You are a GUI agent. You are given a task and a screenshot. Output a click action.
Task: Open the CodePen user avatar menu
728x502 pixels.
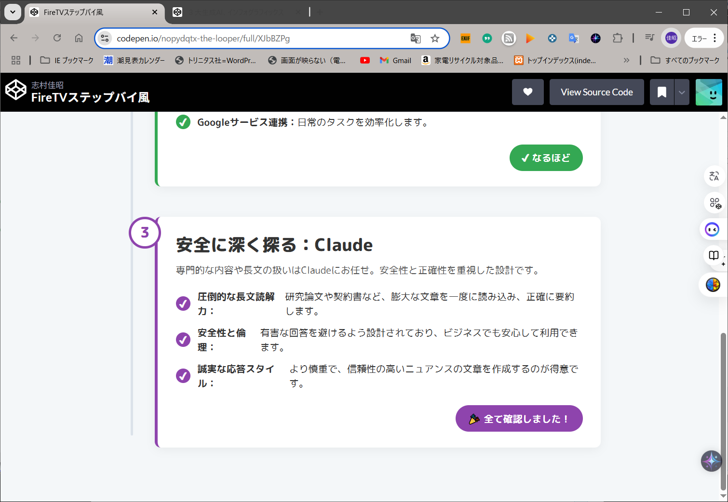[x=709, y=92]
